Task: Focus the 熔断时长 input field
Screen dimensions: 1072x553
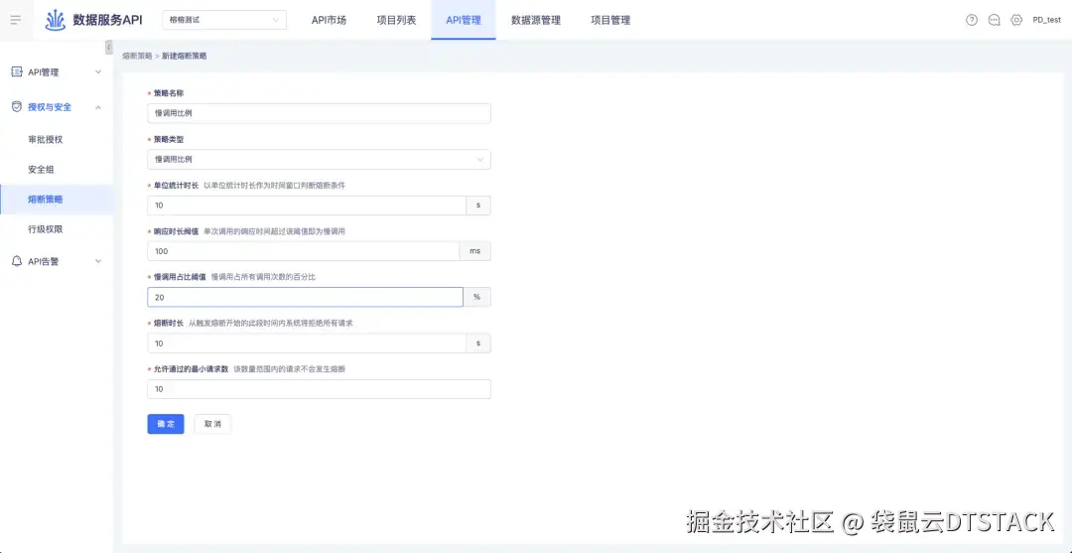Action: point(307,344)
